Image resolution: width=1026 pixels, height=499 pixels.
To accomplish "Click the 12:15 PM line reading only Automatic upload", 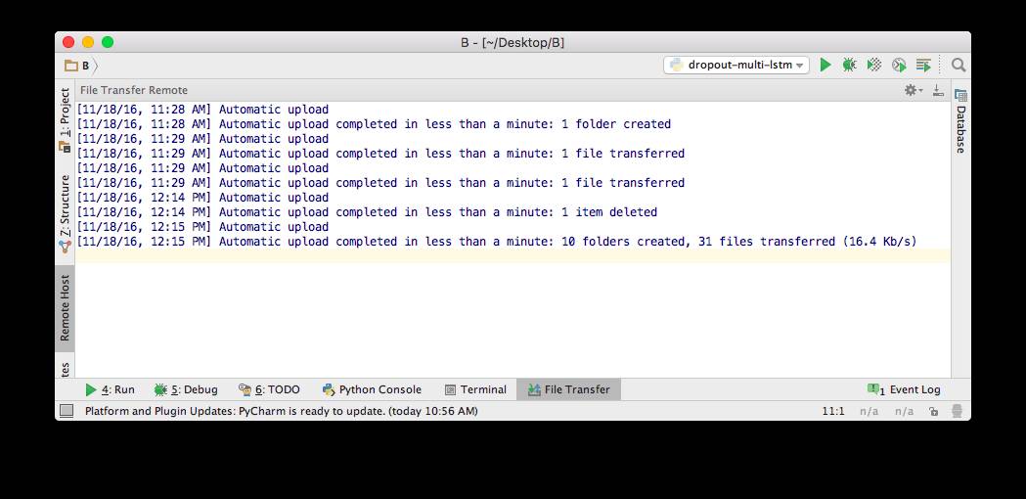I will click(x=202, y=227).
